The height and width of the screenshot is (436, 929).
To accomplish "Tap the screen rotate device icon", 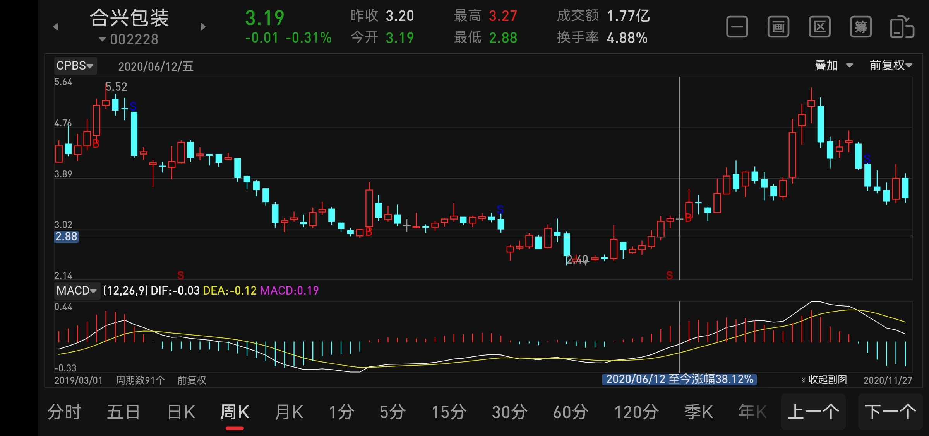I will [x=902, y=27].
